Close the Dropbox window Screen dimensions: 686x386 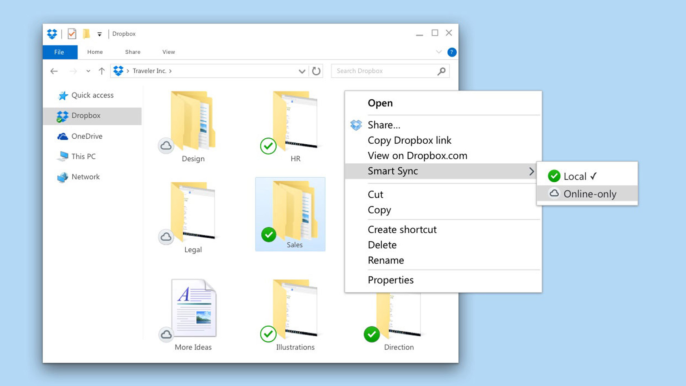(449, 33)
